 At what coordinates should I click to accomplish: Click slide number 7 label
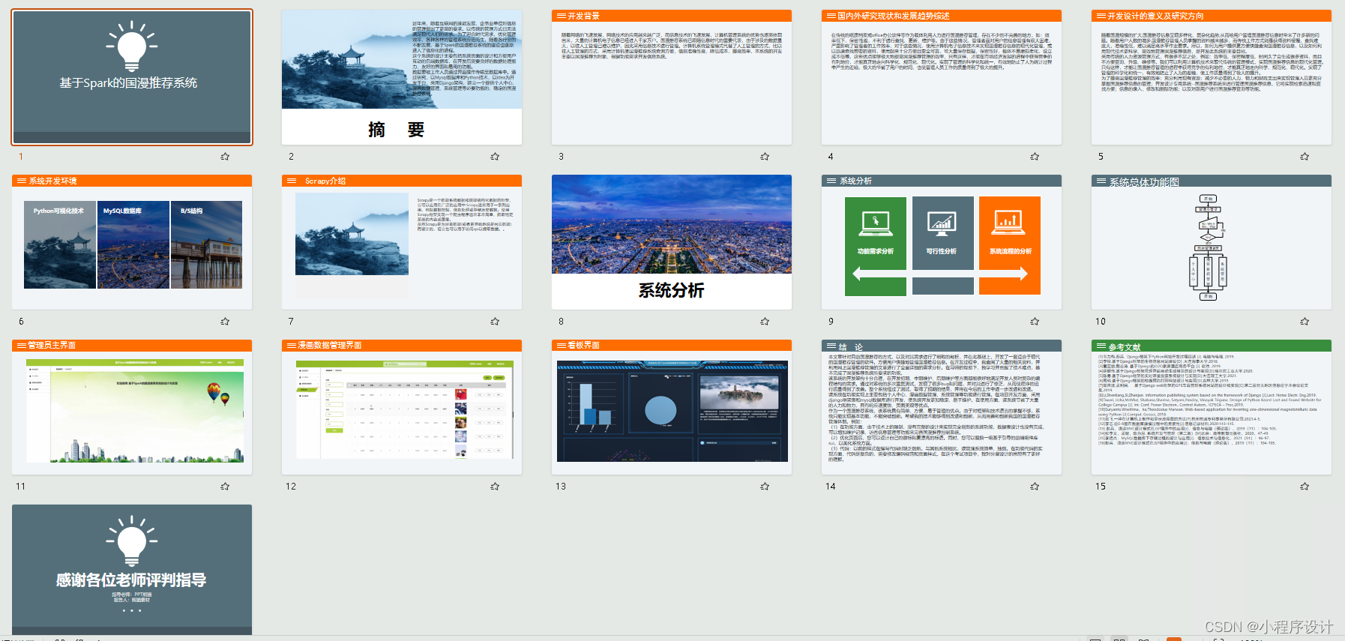click(291, 322)
